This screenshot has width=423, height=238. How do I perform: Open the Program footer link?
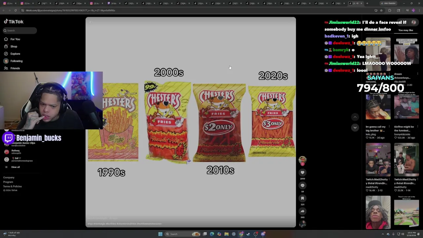pos(8,182)
